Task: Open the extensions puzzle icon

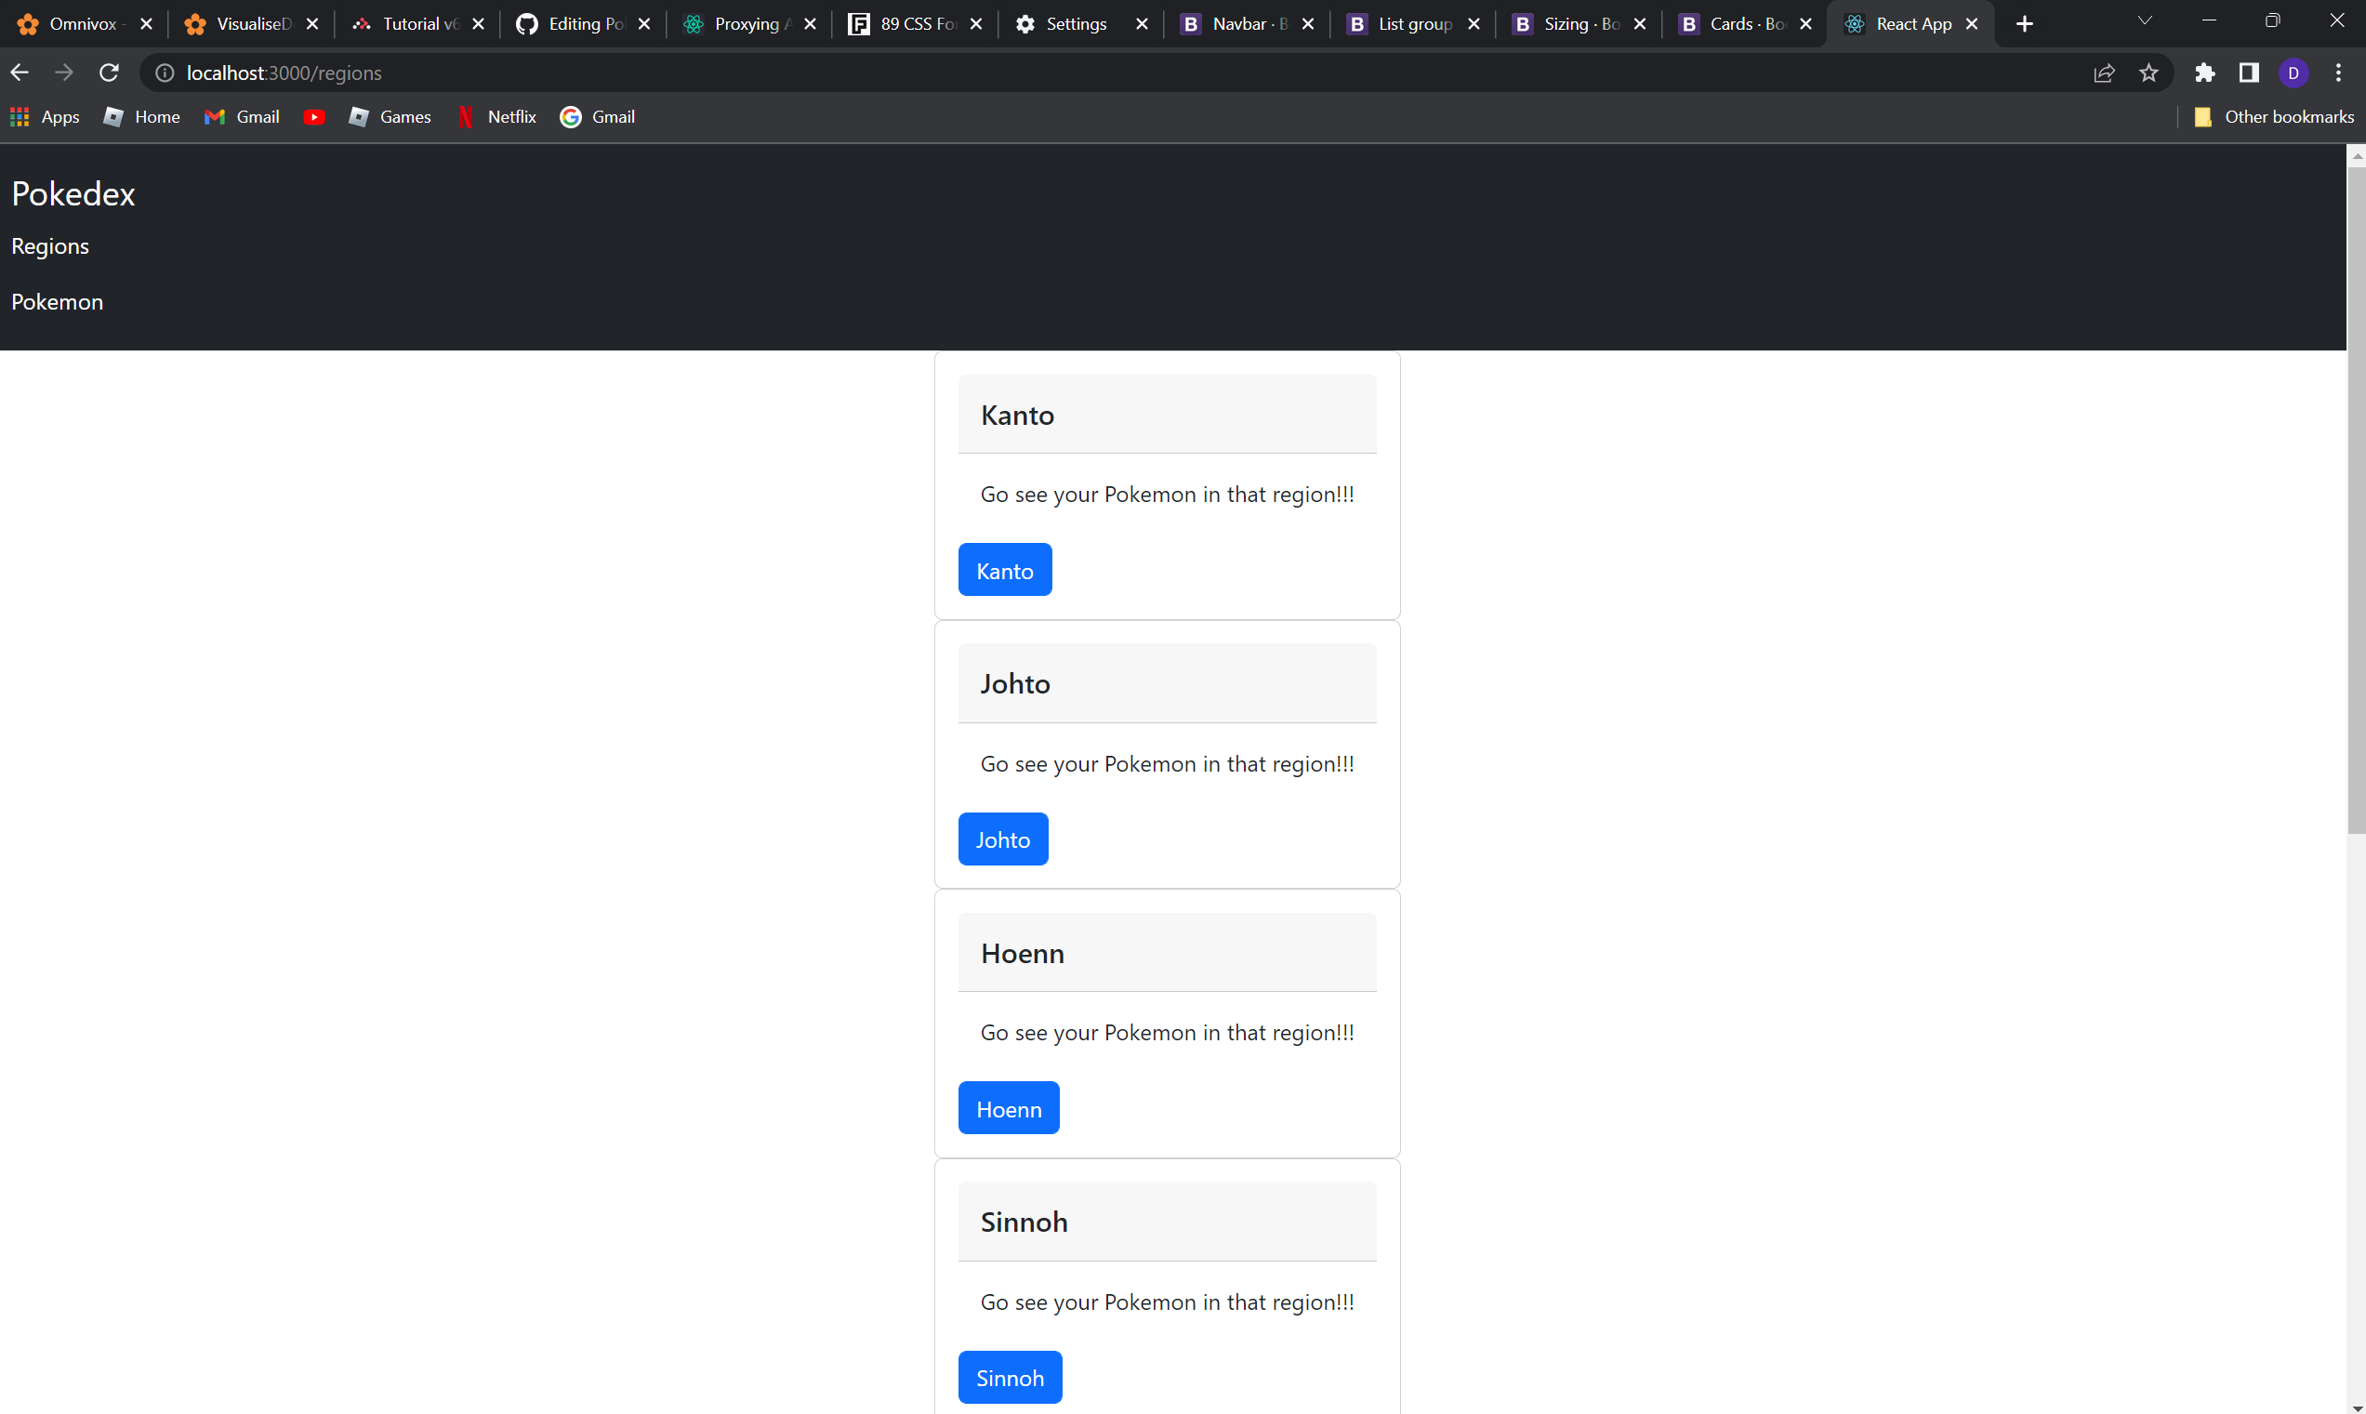Action: 2204,73
